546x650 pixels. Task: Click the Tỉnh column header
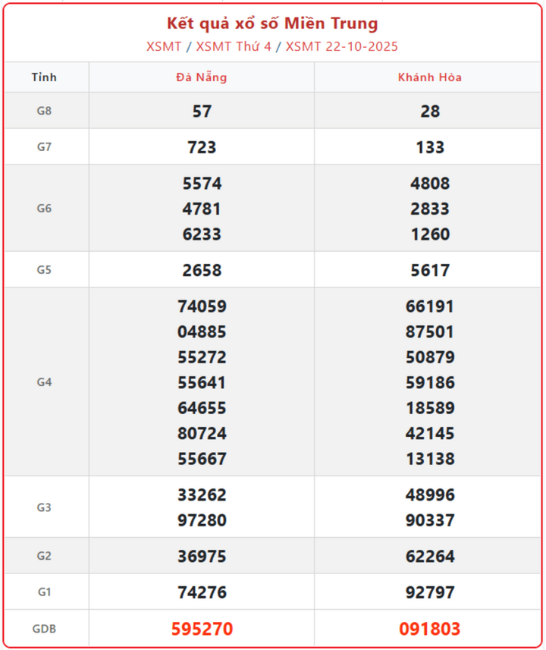45,77
